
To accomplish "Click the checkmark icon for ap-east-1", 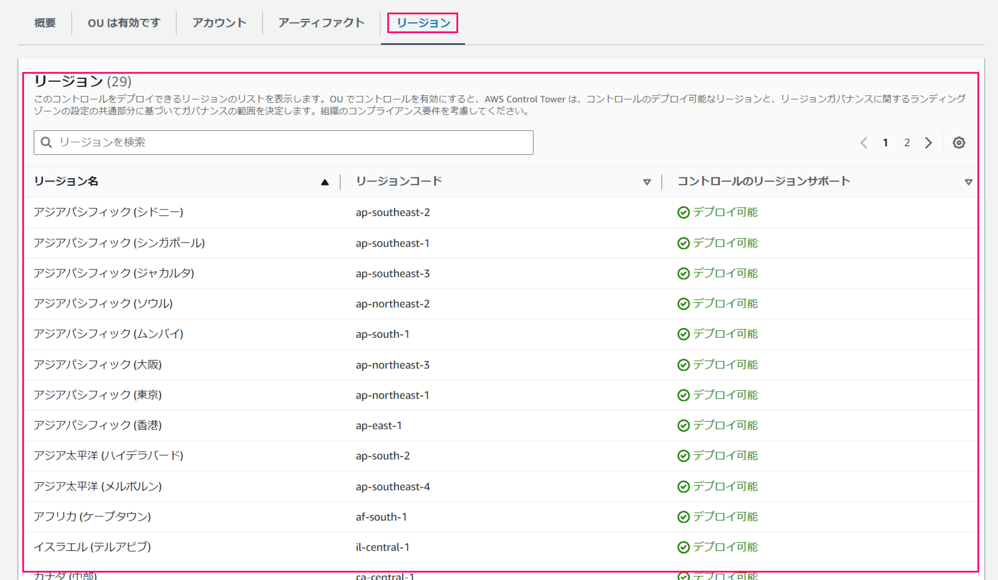I will pos(684,426).
